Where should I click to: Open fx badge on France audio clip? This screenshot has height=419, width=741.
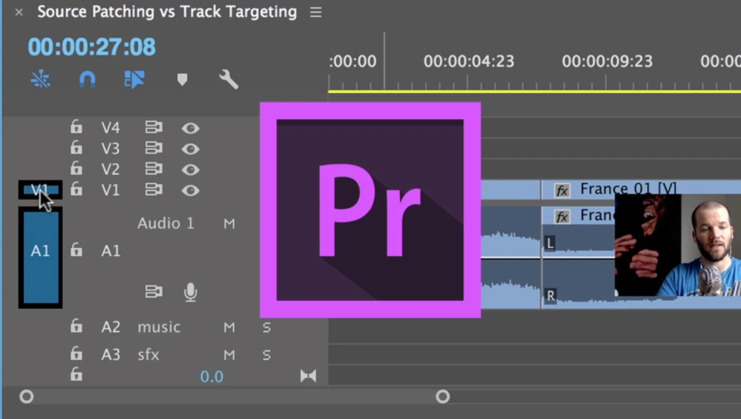[x=562, y=217]
